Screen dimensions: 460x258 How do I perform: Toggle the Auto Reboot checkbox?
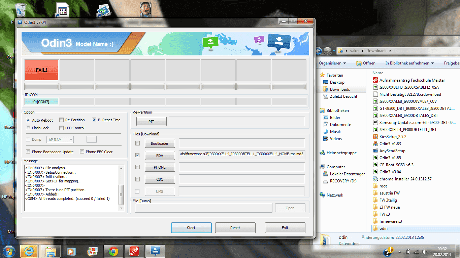click(28, 120)
